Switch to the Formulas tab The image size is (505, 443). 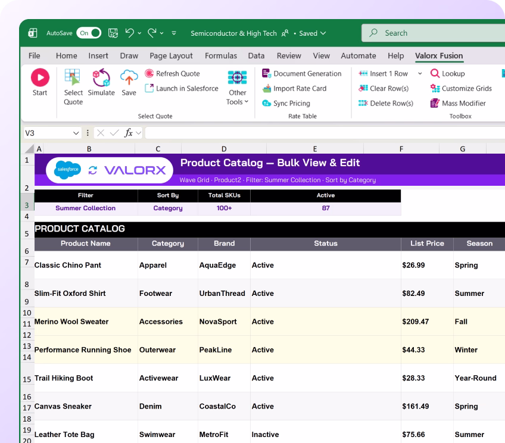[221, 56]
